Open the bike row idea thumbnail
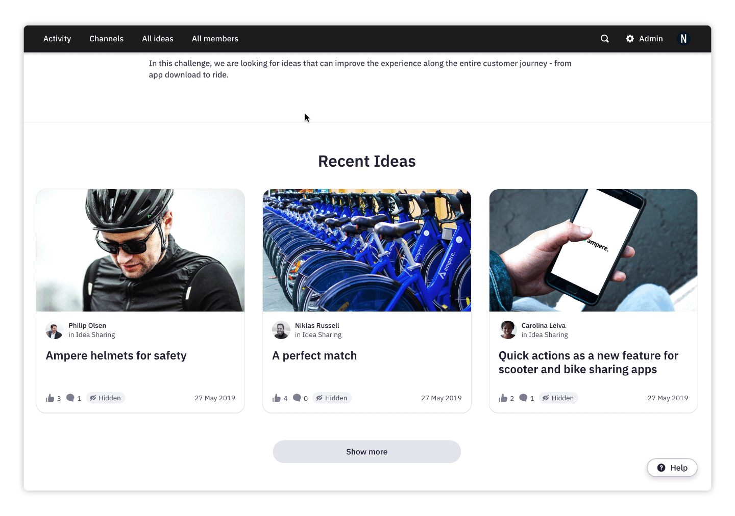Screen dimensions: 735x516 [366, 250]
